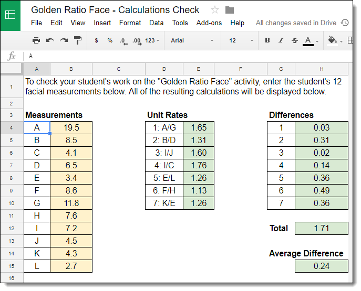361x291 pixels.
Task: Select the measurement value 11.8
Action: tap(71, 203)
